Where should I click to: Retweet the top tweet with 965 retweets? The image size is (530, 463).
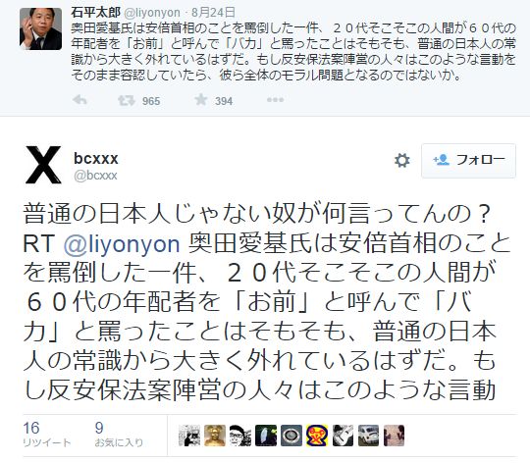tap(126, 100)
